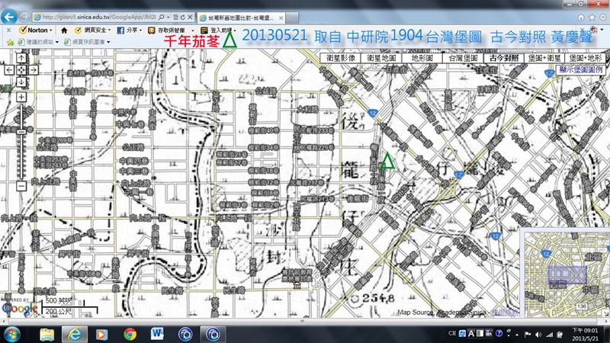The width and height of the screenshot is (610, 343).
Task: Click the map zoom level slider
Action: coord(21,132)
